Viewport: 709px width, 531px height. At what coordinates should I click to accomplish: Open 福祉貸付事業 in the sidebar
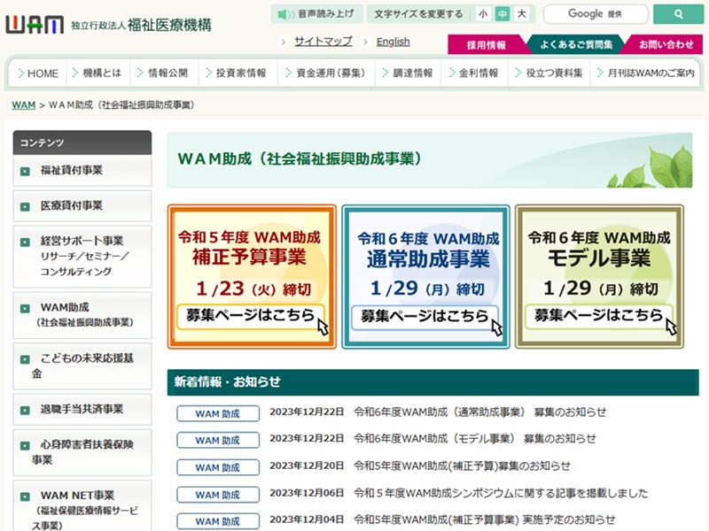[82, 171]
